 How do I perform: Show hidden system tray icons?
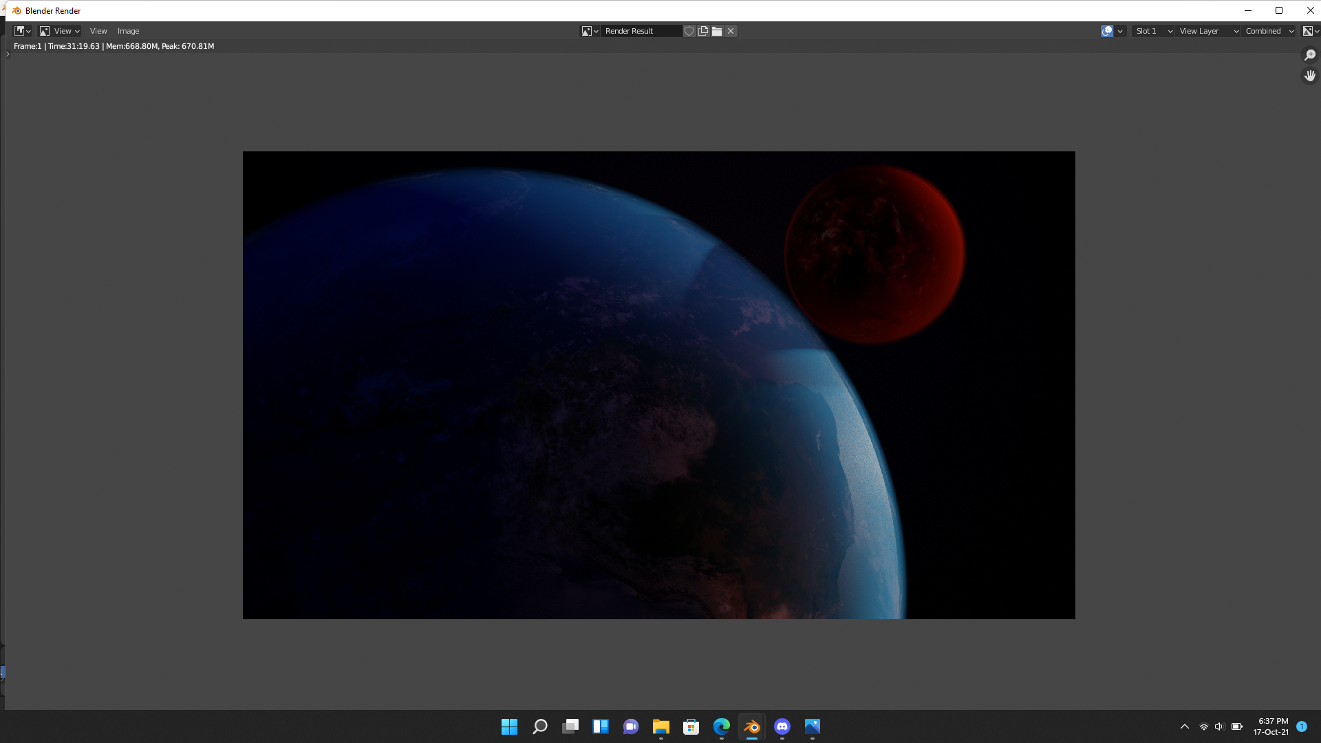point(1185,726)
